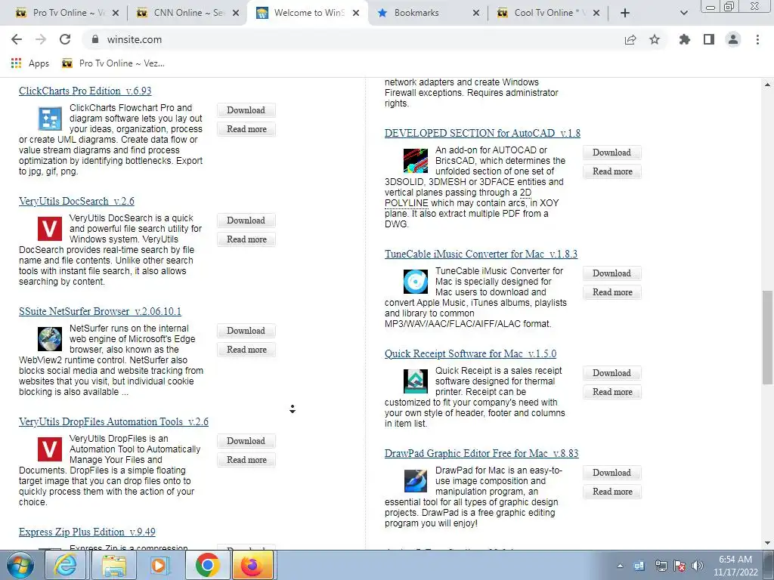Click the DrawPad Graphic Editor icon
Screen dimensions: 774x580
pos(416,481)
